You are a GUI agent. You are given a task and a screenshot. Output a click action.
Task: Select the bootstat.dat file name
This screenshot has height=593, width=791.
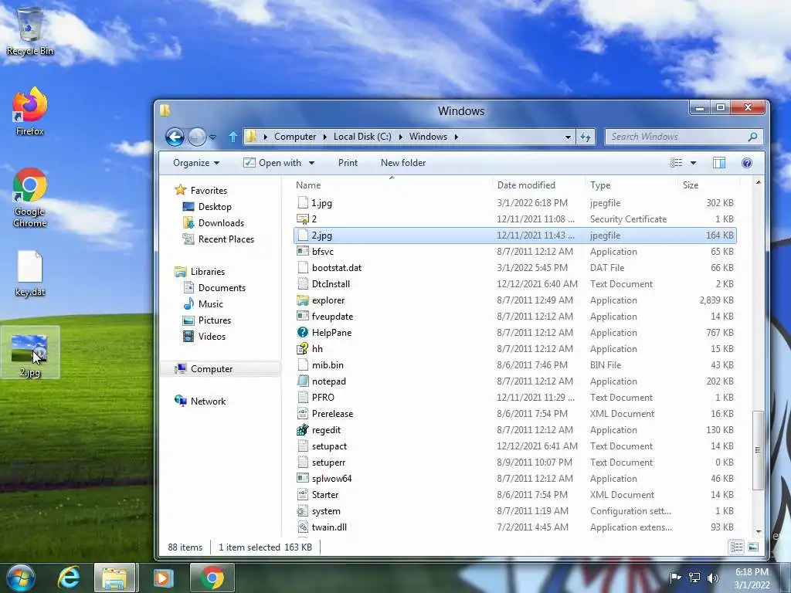point(337,268)
